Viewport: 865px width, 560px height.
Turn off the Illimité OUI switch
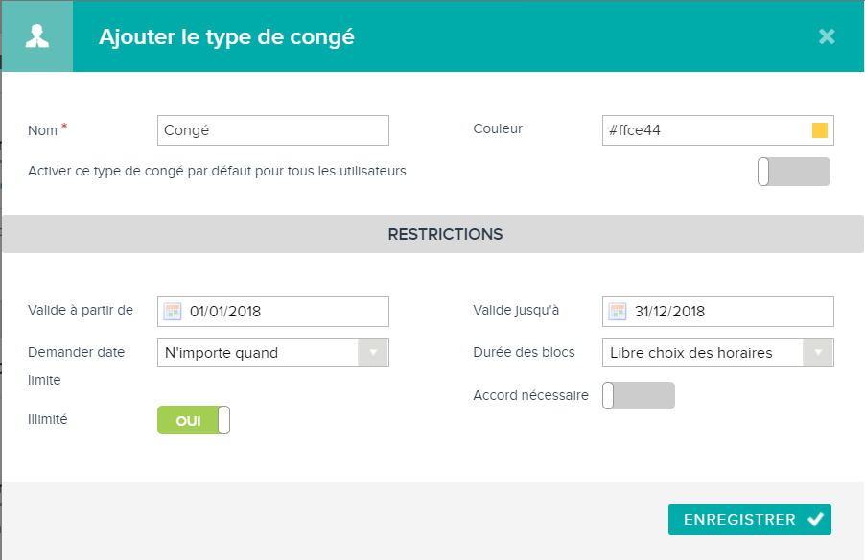coord(194,420)
